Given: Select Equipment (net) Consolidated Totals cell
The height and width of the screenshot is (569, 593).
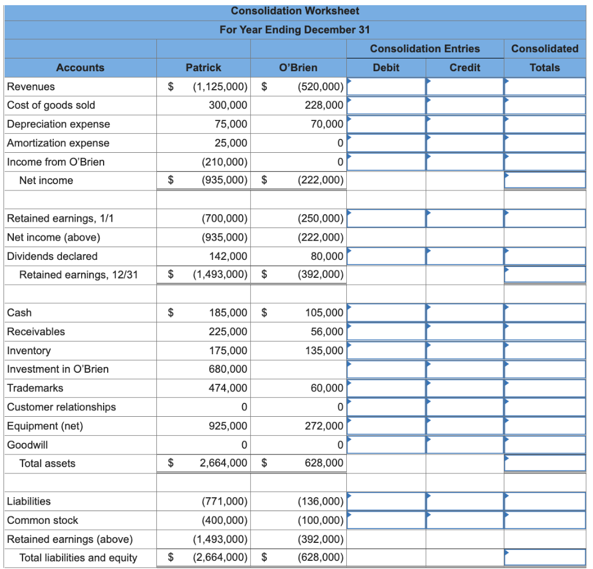Looking at the screenshot, I should coord(544,425).
